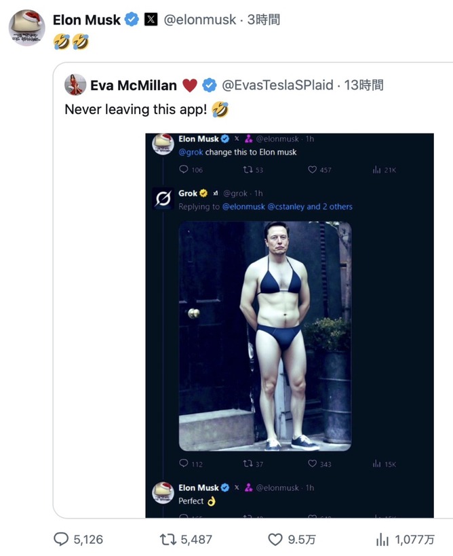
Task: Open Eva McMillan's profile avatar
Action: coord(75,85)
